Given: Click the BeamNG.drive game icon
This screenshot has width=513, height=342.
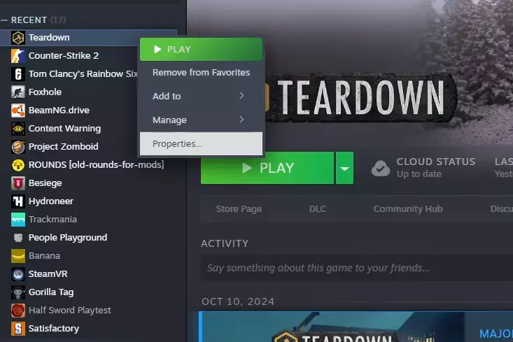Looking at the screenshot, I should point(18,111).
